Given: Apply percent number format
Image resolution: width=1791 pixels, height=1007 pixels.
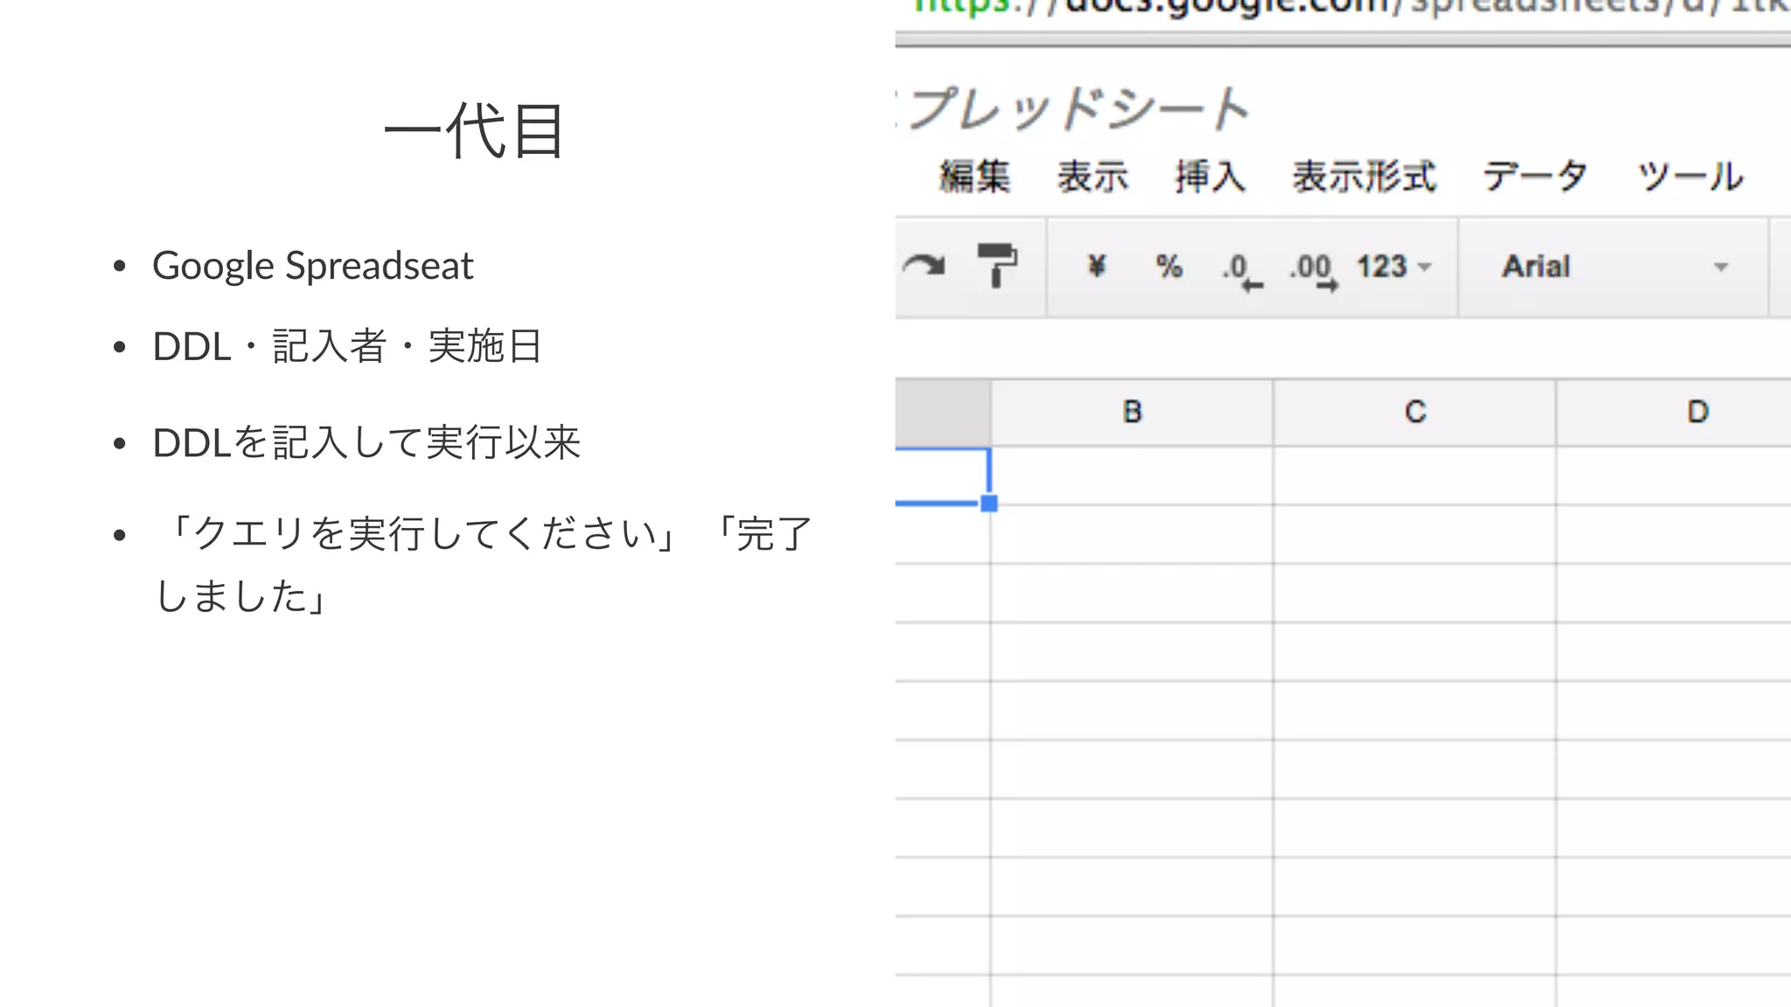Looking at the screenshot, I should pyautogui.click(x=1169, y=266).
